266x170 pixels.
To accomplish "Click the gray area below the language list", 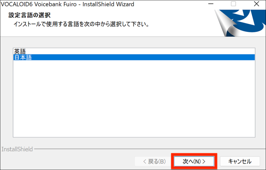I will point(134,142).
